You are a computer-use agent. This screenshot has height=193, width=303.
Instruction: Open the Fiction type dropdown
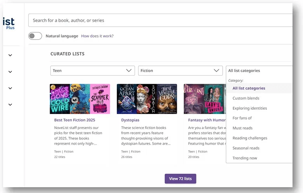180,71
